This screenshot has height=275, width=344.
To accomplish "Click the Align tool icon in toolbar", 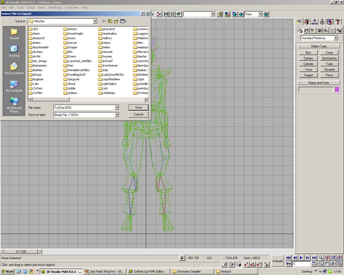I will pos(179,14).
